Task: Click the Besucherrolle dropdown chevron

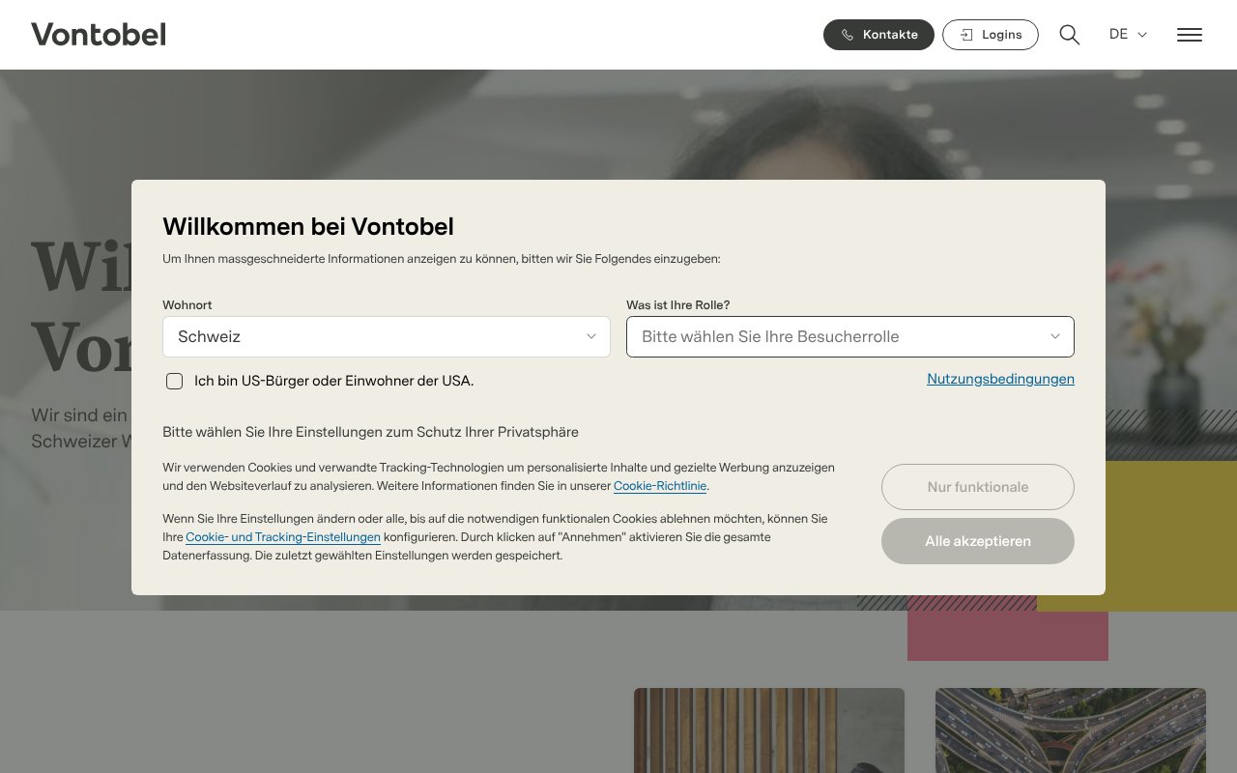Action: tap(1054, 336)
